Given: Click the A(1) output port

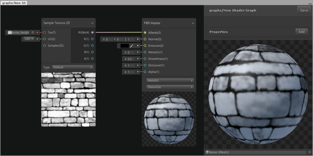Looking at the screenshot, I should (x=92, y=59).
